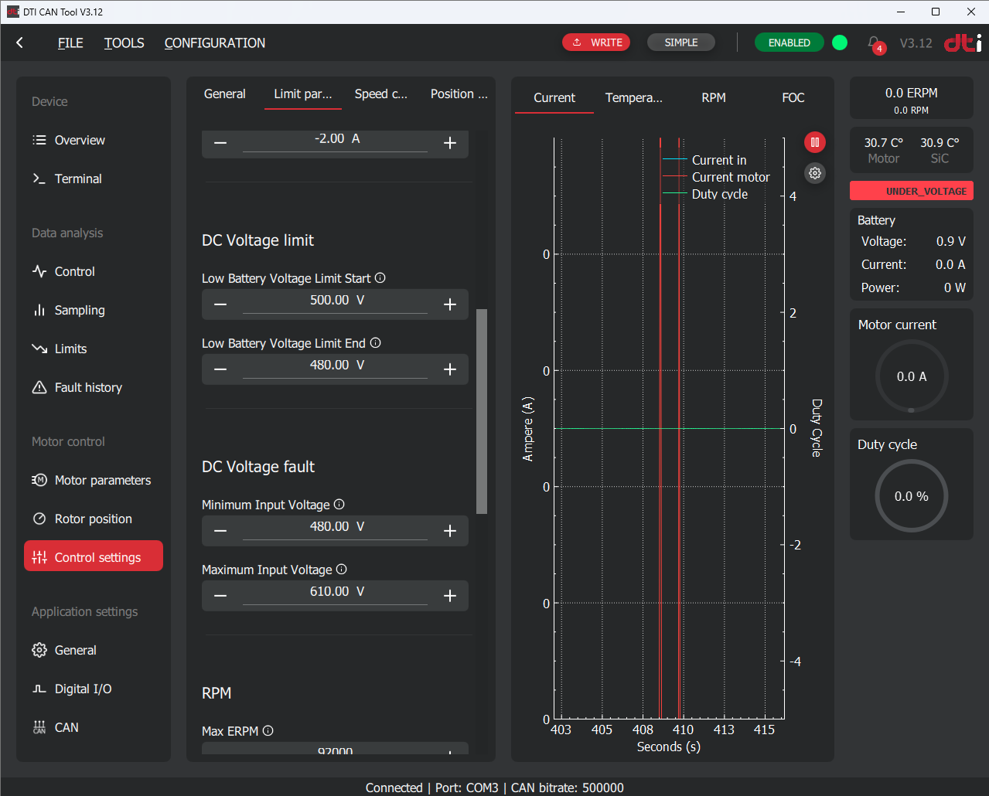Show info for Maximum Input Voltage
Screen dimensions: 989x796
pos(342,570)
